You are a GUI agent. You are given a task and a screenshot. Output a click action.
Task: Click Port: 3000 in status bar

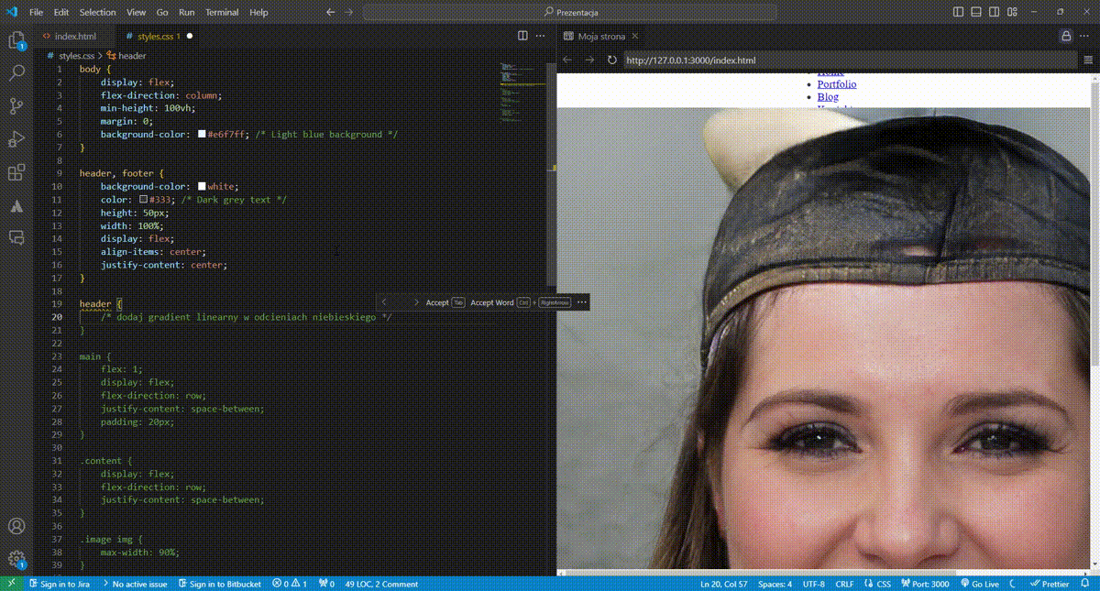pos(925,584)
